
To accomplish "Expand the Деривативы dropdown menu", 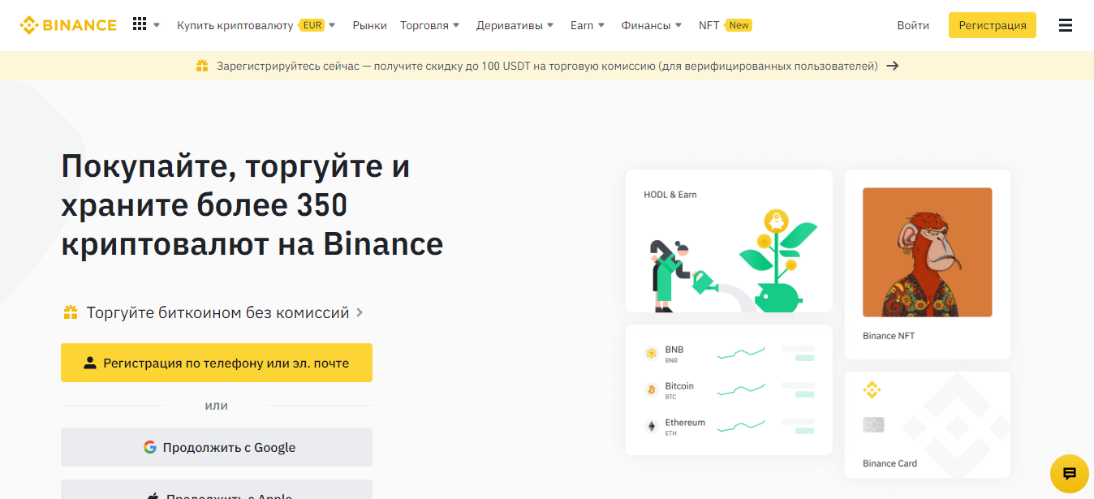I will pyautogui.click(x=515, y=25).
